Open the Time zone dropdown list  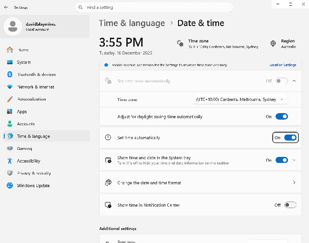pyautogui.click(x=240, y=99)
